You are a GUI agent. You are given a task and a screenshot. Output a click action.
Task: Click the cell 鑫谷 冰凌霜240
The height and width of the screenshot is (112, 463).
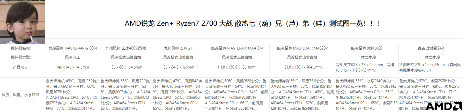pos(430,48)
